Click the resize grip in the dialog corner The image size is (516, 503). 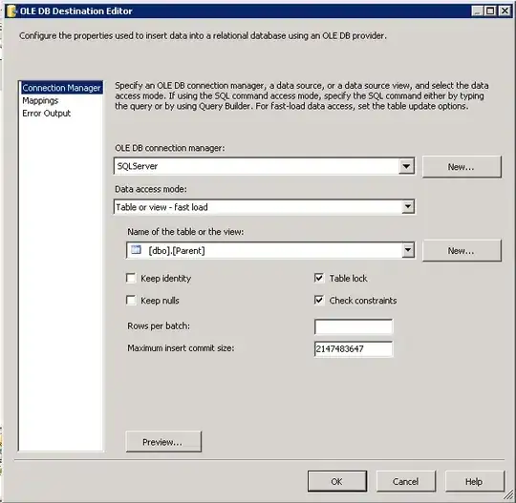pyautogui.click(x=509, y=494)
